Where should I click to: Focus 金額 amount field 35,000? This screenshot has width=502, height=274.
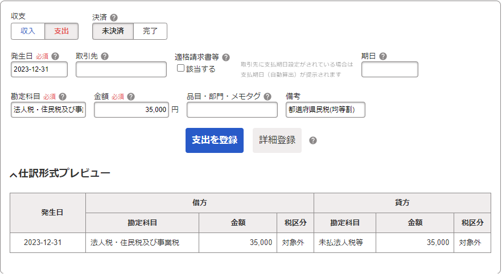pyautogui.click(x=131, y=110)
